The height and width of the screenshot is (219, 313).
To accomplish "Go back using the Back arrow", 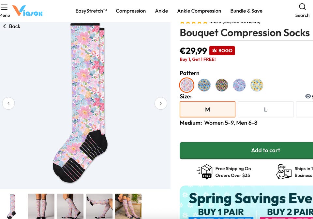I will point(12,26).
